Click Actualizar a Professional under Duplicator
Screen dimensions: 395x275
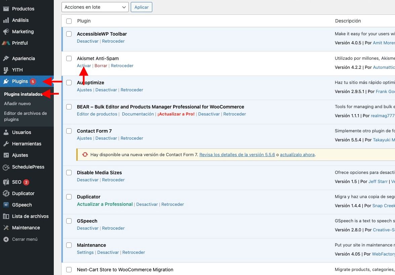pyautogui.click(x=105, y=204)
